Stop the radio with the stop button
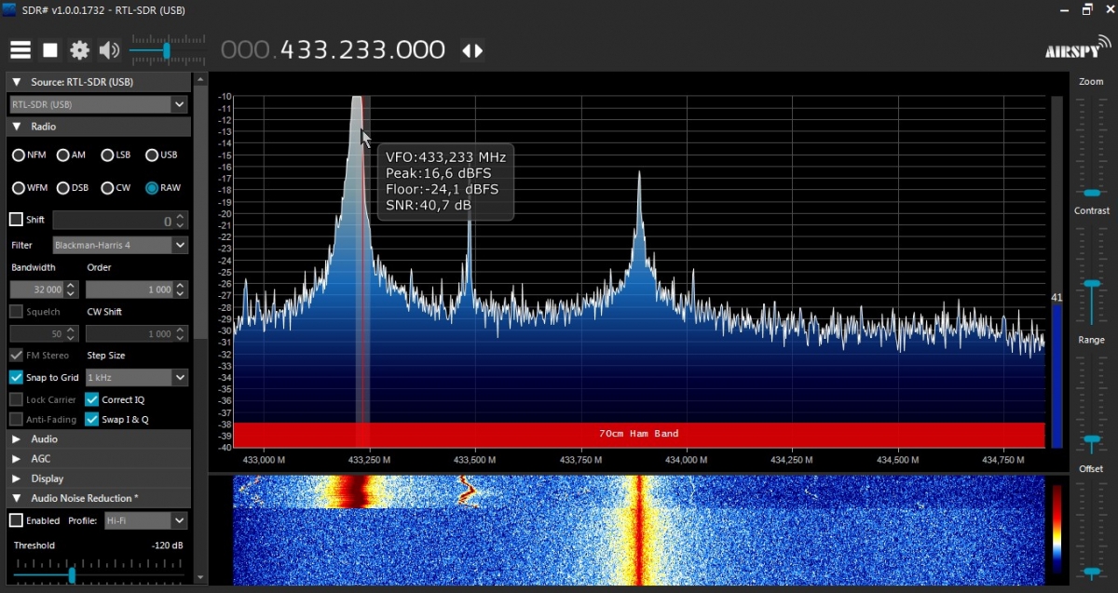Screen dimensions: 1118x593 click(x=50, y=50)
